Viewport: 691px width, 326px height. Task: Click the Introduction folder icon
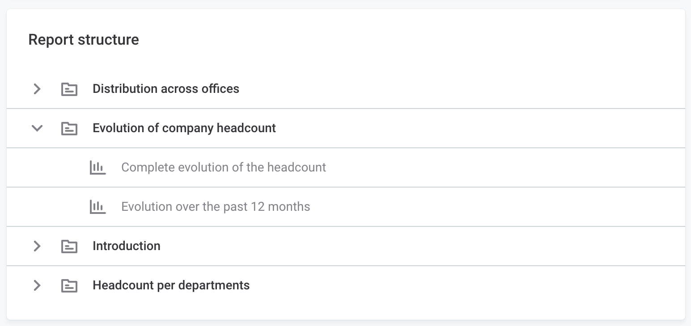[x=69, y=246]
